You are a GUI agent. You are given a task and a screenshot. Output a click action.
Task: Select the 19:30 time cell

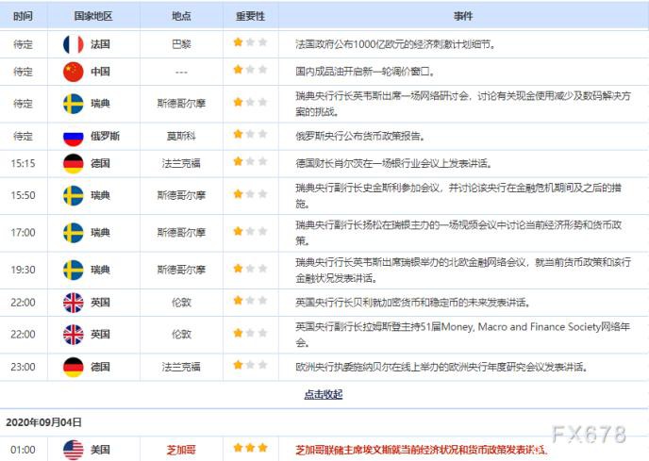click(x=23, y=270)
